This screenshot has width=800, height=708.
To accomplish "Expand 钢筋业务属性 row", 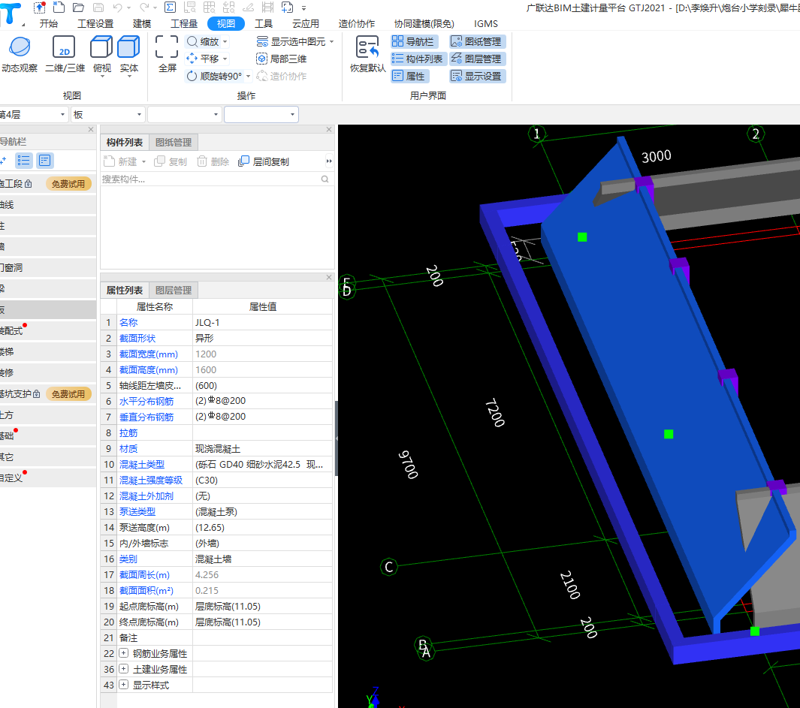I will (x=123, y=653).
